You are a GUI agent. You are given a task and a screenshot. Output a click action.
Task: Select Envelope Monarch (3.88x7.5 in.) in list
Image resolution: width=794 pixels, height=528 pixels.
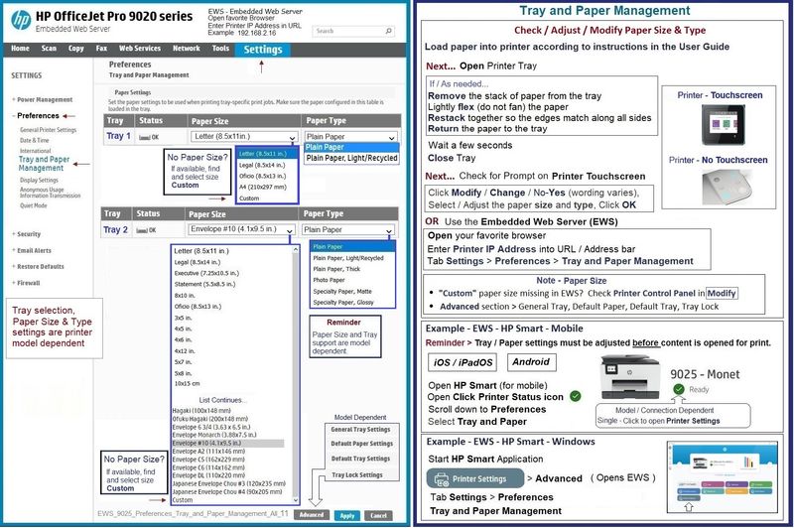click(214, 435)
